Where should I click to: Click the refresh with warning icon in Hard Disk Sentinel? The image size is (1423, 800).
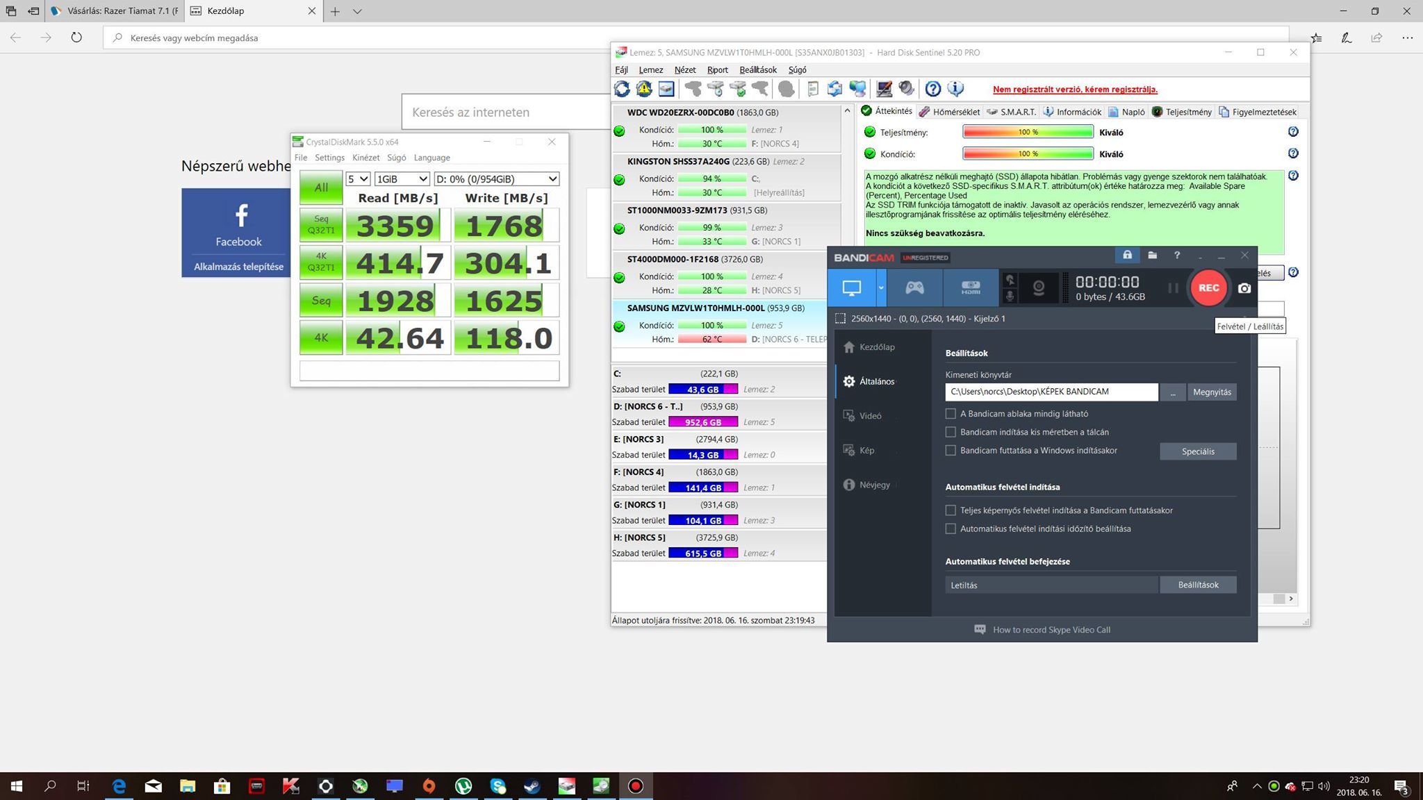[644, 89]
